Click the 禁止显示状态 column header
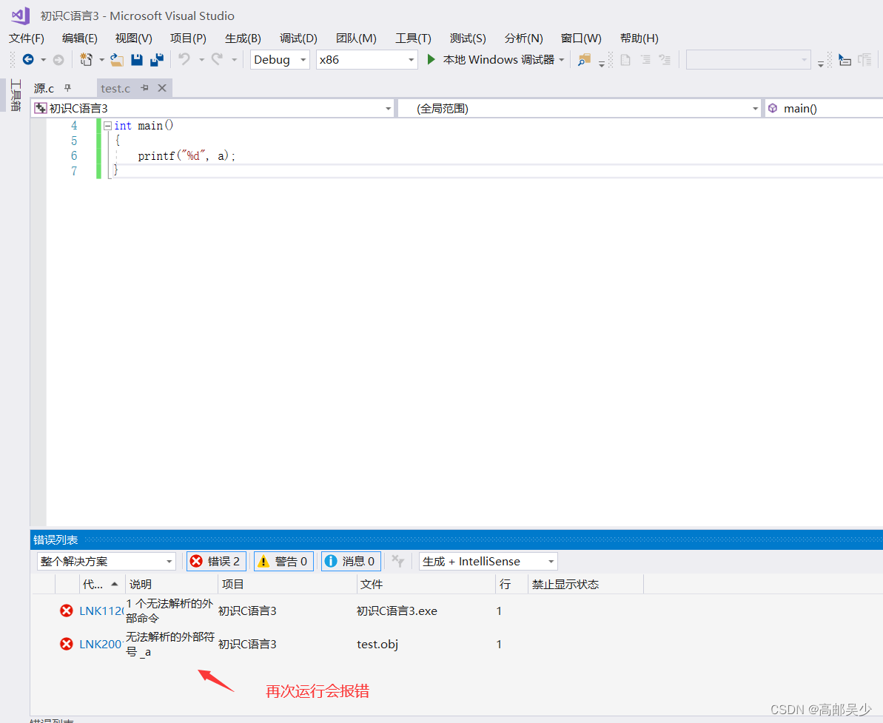Viewport: 883px width, 723px height. click(585, 585)
